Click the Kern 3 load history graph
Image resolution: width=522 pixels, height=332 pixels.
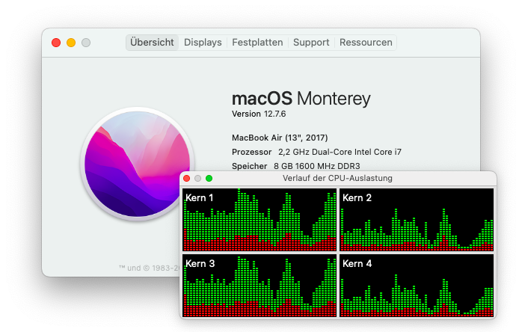pyautogui.click(x=260, y=286)
